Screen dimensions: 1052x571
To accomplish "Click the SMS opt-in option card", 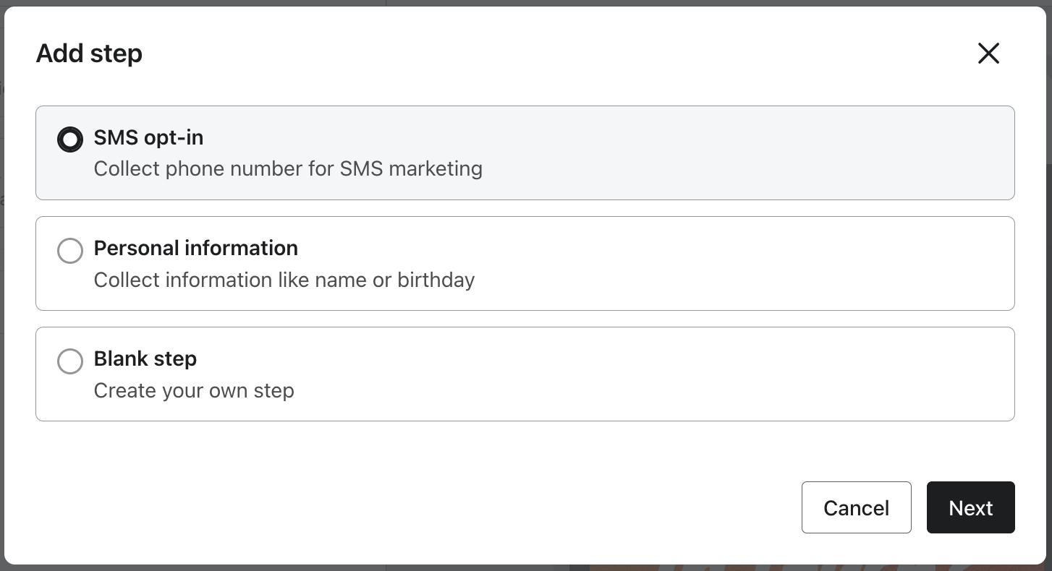I will pyautogui.click(x=525, y=153).
